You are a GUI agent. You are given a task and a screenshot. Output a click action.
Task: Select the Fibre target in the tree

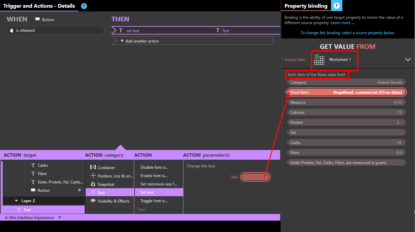tap(42, 174)
